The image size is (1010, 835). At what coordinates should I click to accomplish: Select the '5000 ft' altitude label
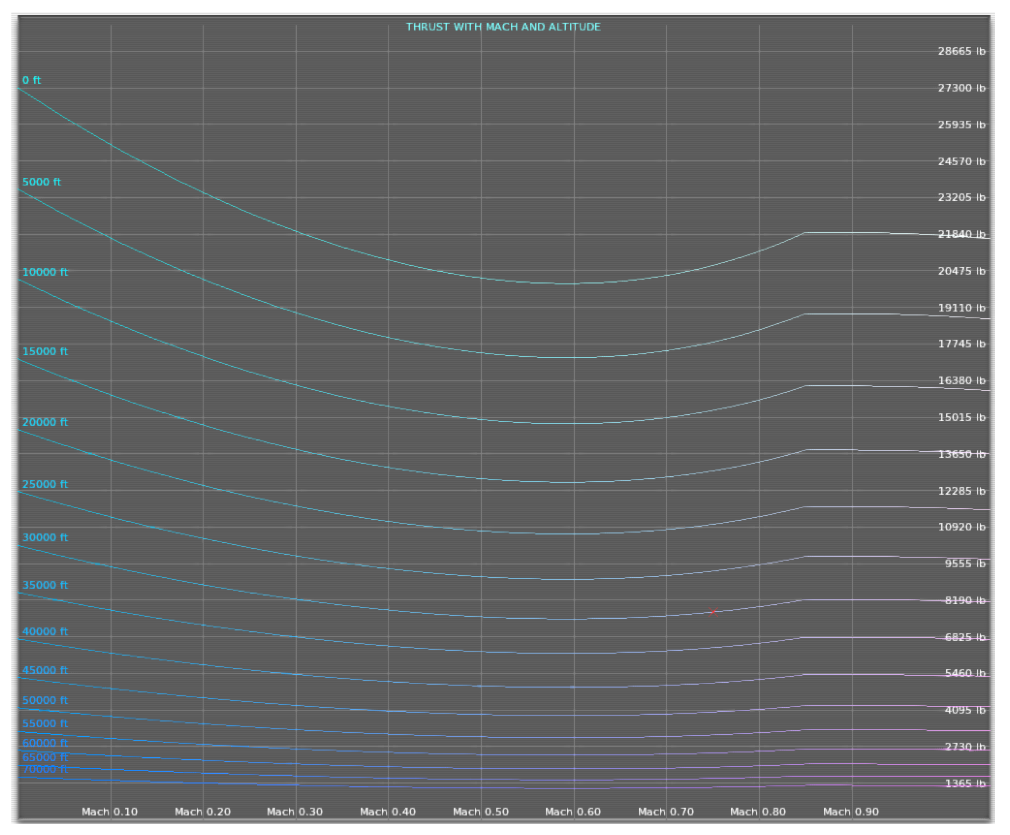click(x=42, y=182)
